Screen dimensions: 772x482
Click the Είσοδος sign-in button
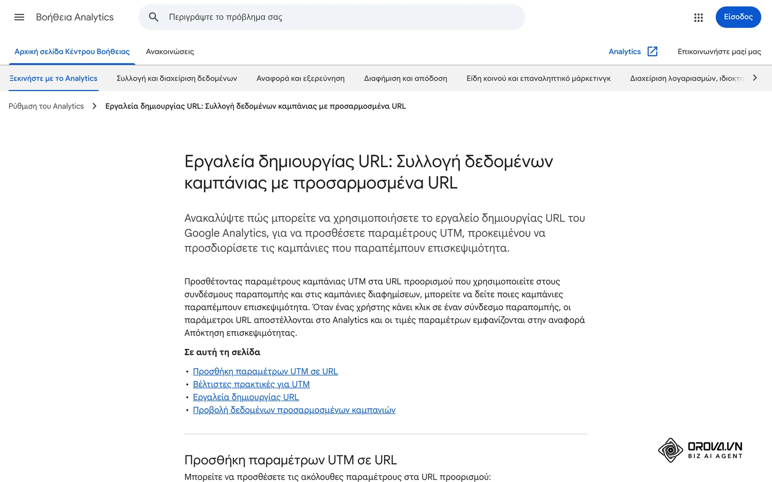[x=738, y=17]
